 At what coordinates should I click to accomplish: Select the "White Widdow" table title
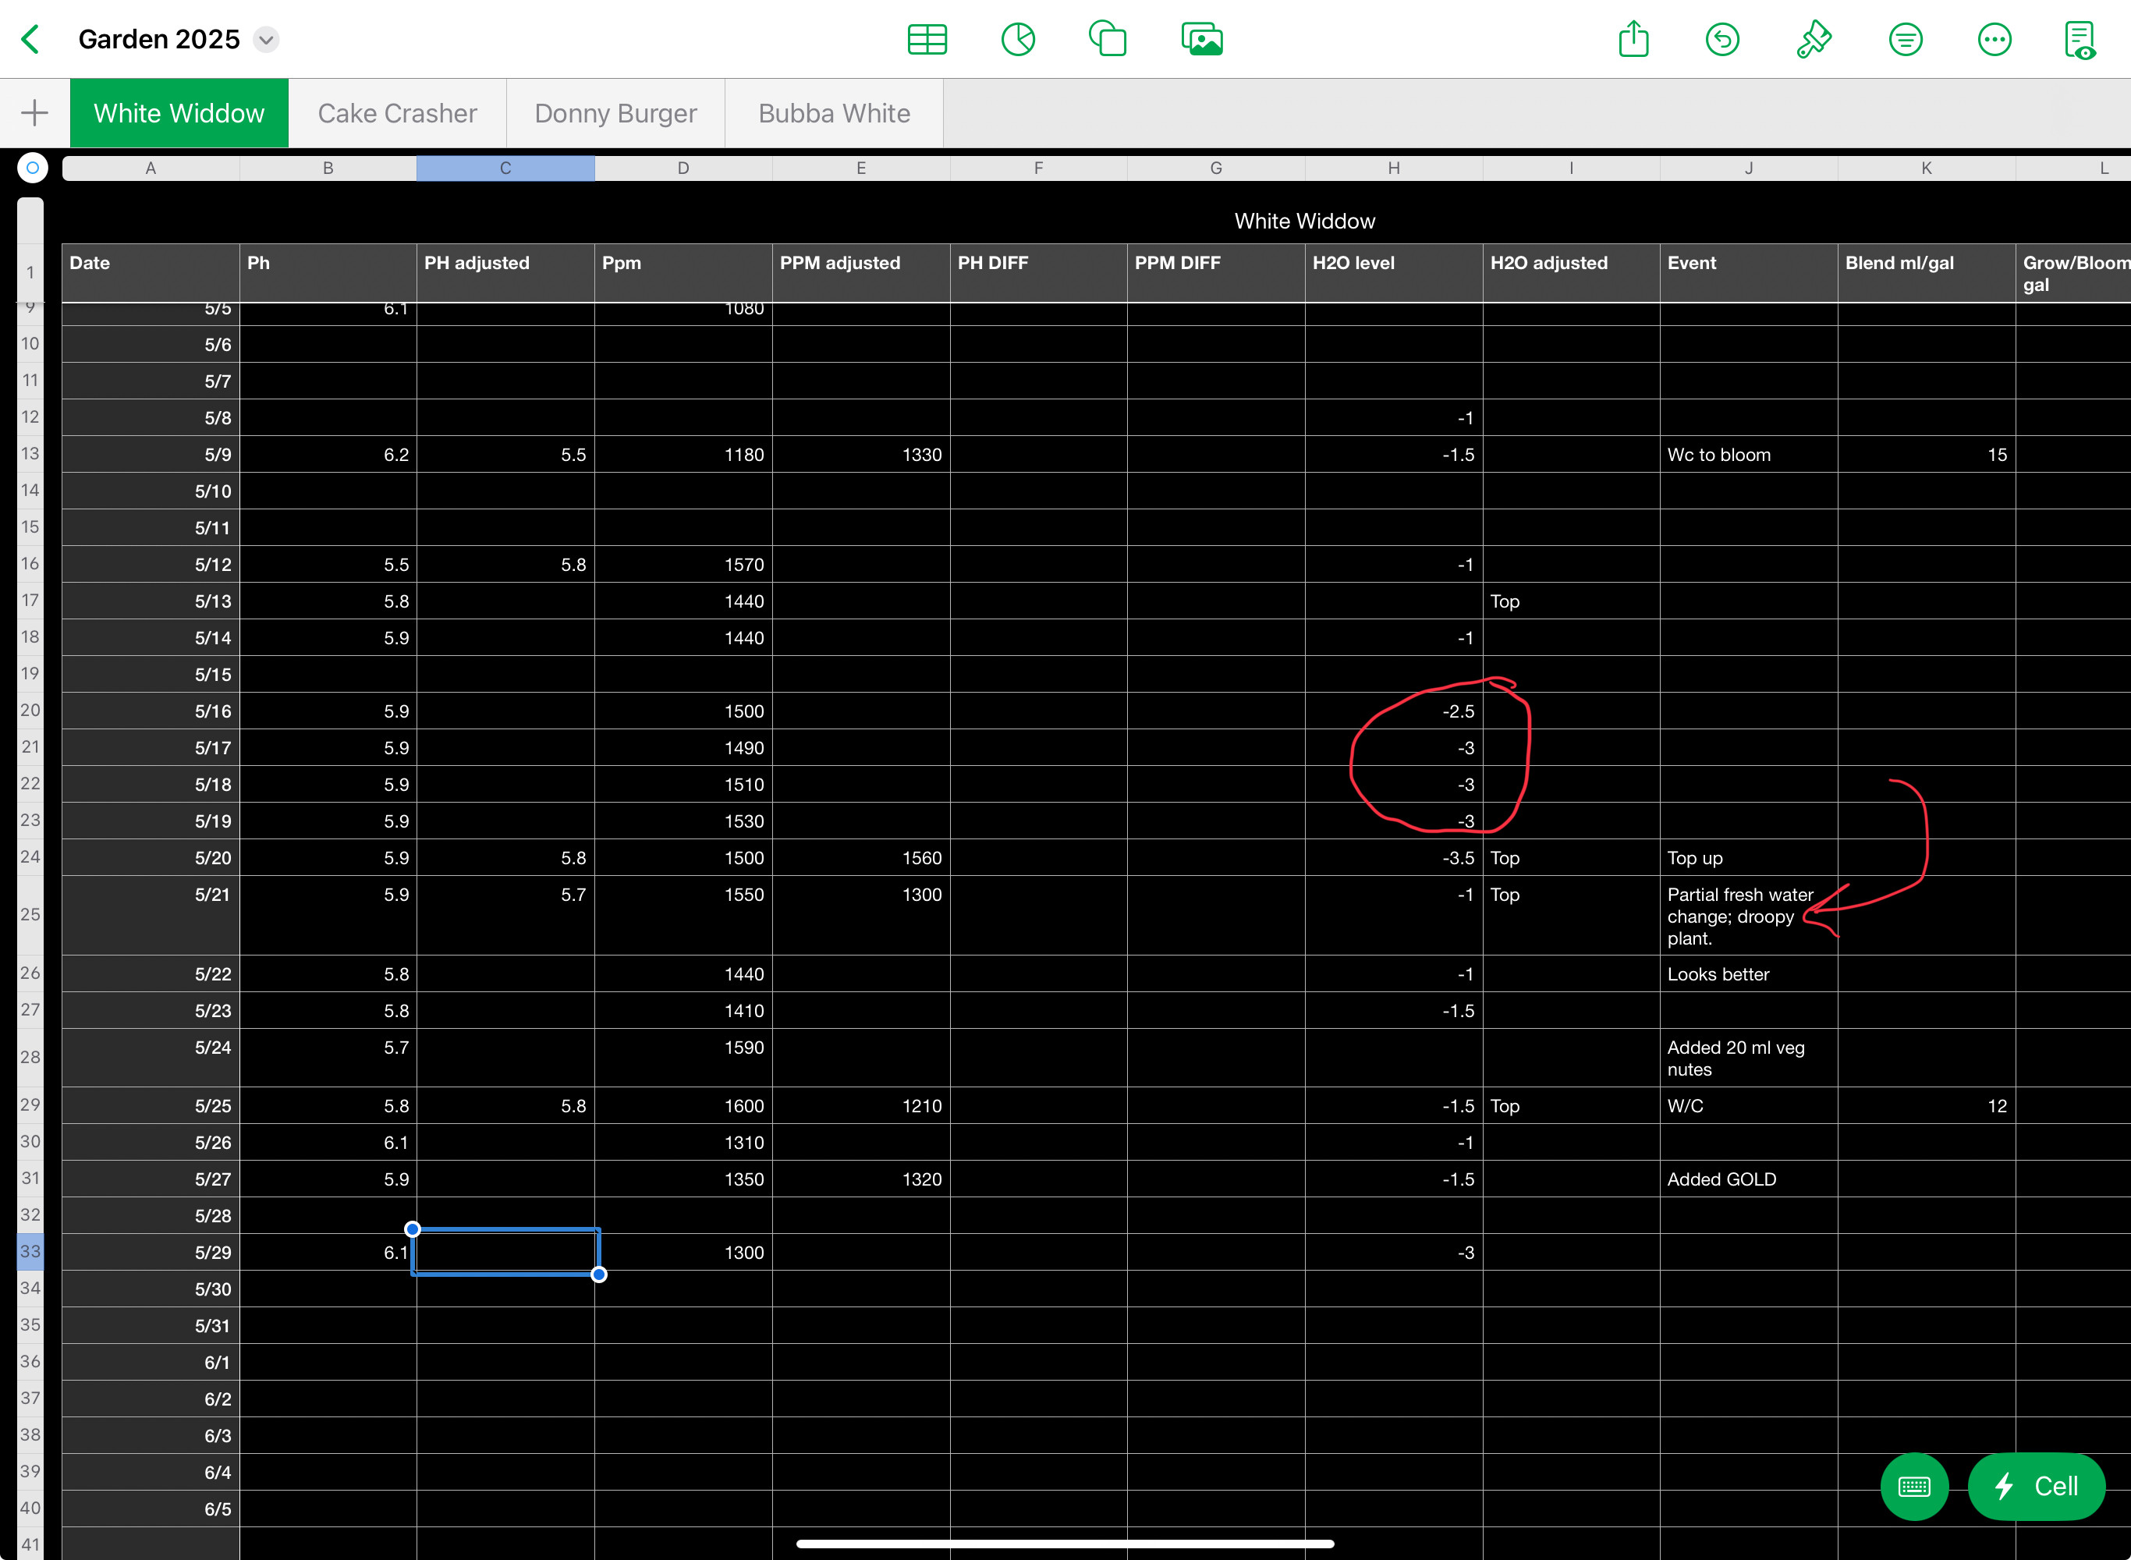[x=1305, y=221]
